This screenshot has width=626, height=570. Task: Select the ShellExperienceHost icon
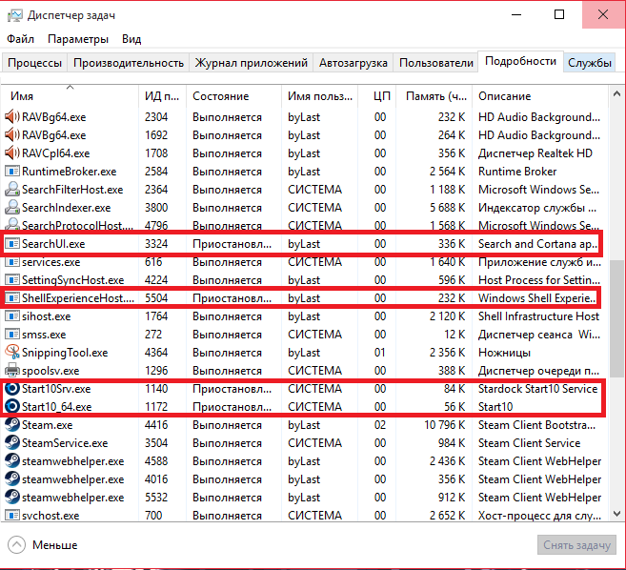[x=12, y=298]
